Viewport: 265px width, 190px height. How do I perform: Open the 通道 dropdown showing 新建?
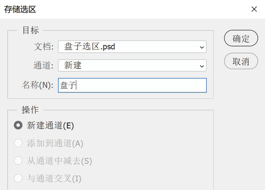pyautogui.click(x=132, y=65)
